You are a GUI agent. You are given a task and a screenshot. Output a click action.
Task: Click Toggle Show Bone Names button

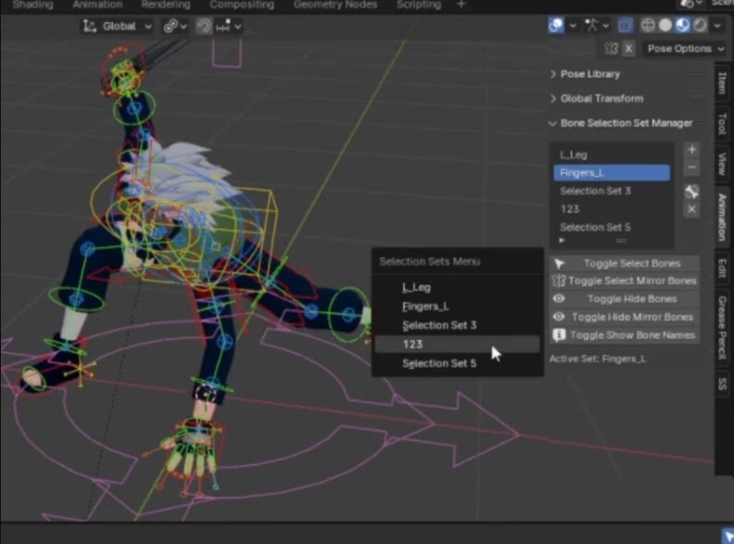pyautogui.click(x=625, y=335)
